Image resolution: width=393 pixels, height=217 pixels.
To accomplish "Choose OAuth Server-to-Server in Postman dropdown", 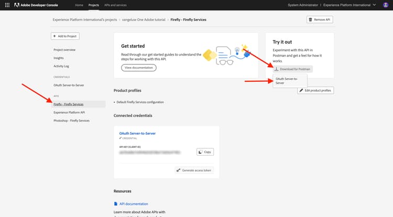I will pyautogui.click(x=290, y=81).
